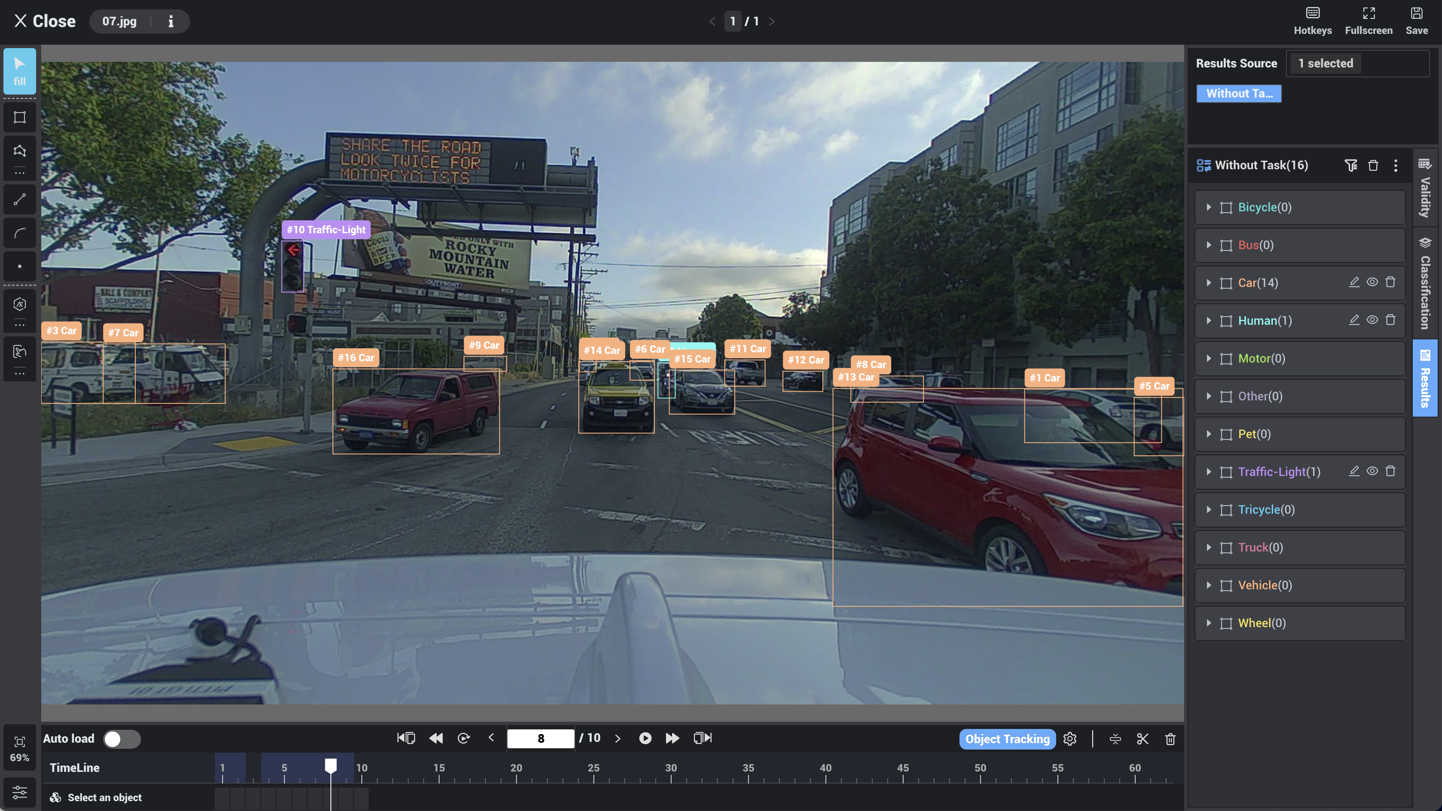Save the annotation work
Image resolution: width=1442 pixels, height=811 pixels.
click(1416, 21)
